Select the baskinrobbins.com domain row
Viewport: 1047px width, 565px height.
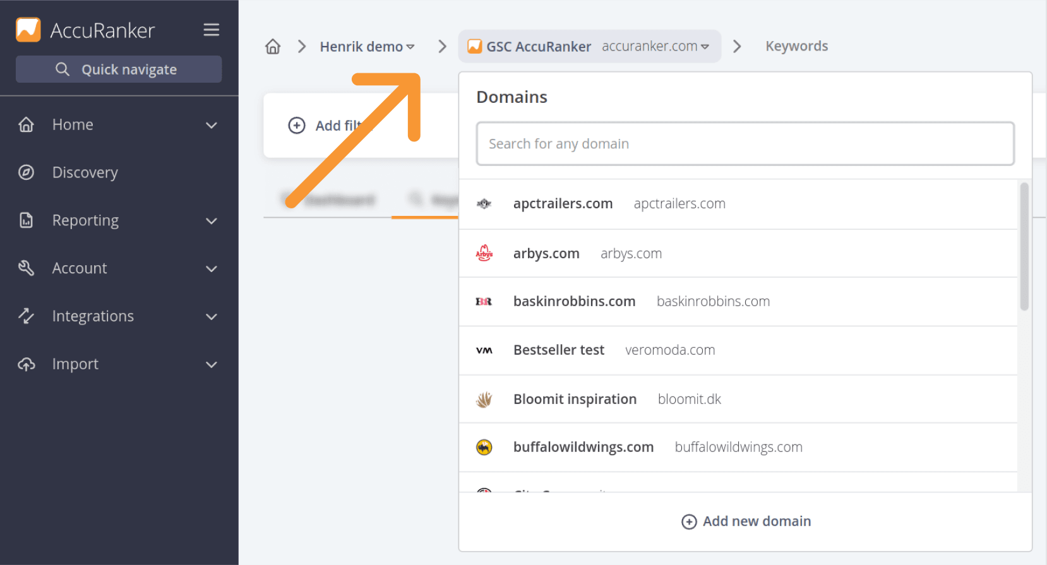[x=738, y=302]
